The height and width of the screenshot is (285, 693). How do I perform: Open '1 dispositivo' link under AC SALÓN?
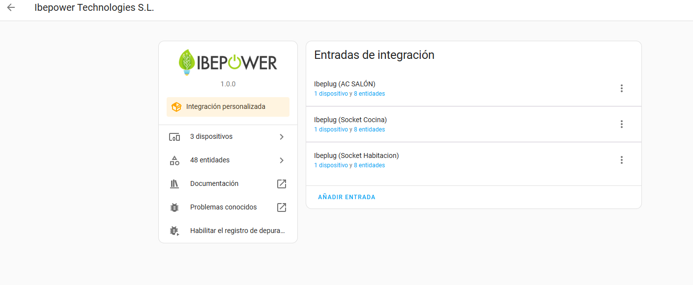click(331, 94)
